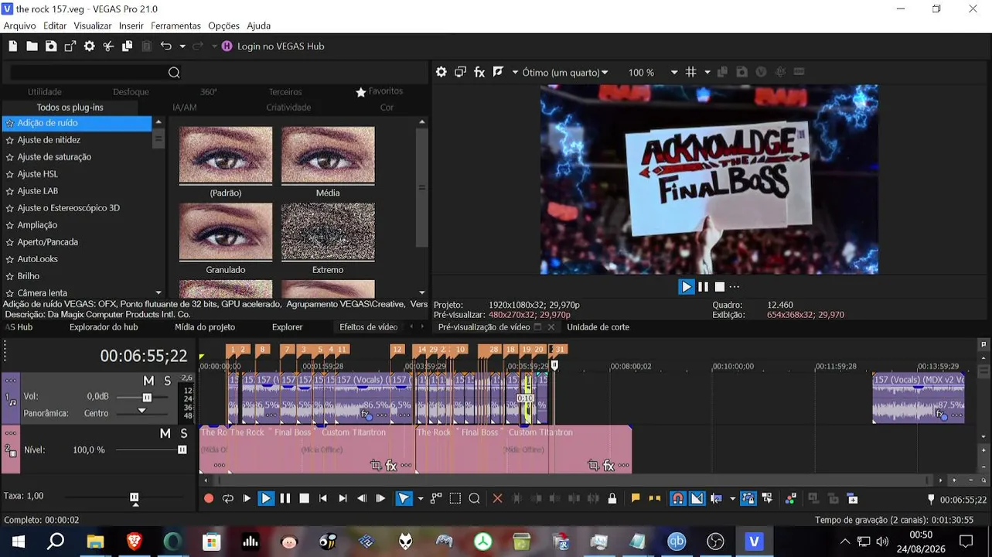This screenshot has height=557, width=992.
Task: Toggle snapping with the magnet icon
Action: [677, 499]
